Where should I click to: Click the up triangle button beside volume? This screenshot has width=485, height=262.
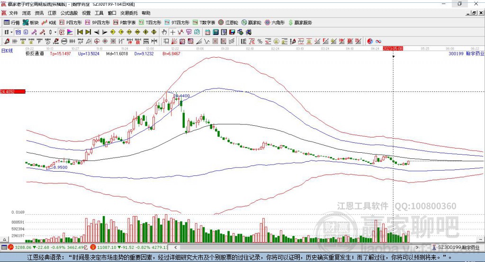[x=4, y=239]
